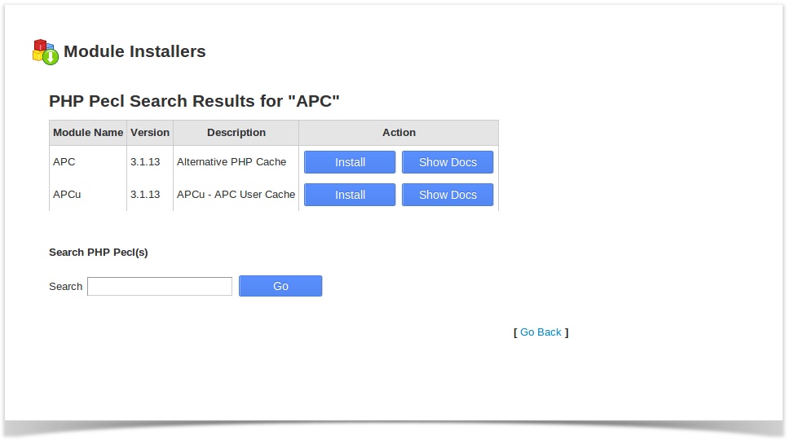Click the APC row version 3.1.13

(145, 162)
